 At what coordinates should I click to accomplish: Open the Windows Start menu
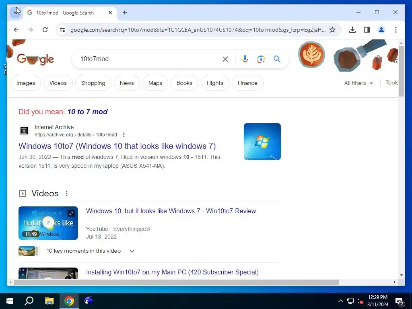[10, 301]
